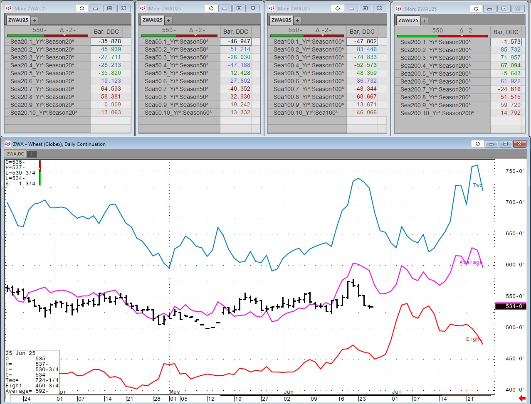Image resolution: width=531 pixels, height=404 pixels.
Task: Click the Bar, DDC column header in the Season200 window
Action: point(506,32)
